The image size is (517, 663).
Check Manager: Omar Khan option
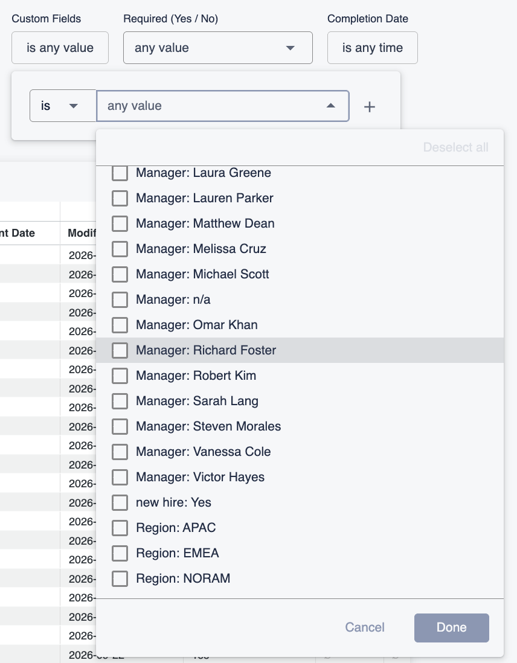tap(120, 325)
